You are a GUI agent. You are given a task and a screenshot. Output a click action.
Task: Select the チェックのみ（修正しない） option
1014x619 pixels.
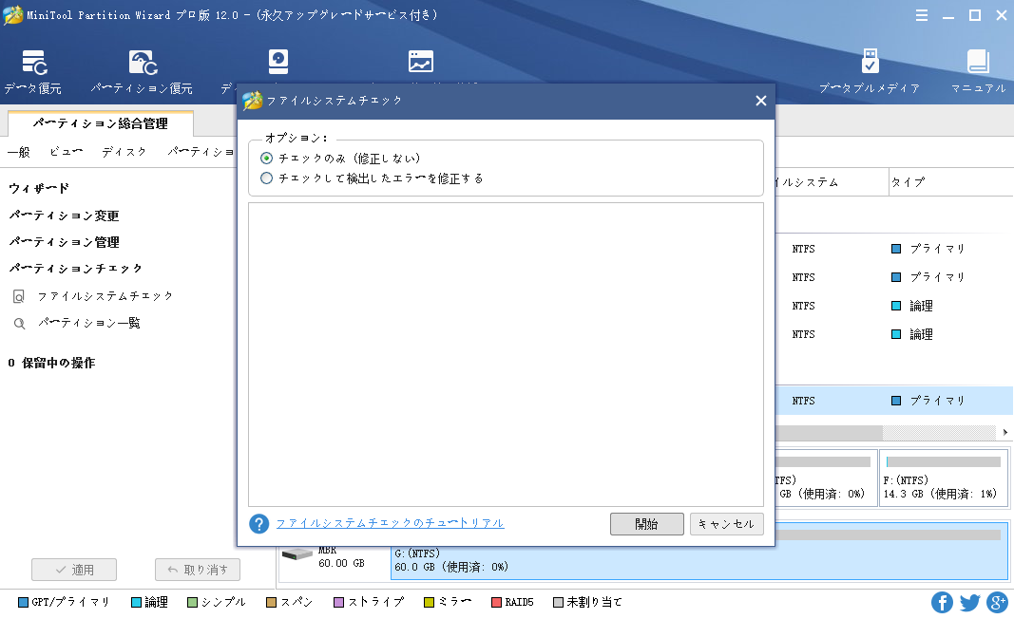[x=267, y=159]
